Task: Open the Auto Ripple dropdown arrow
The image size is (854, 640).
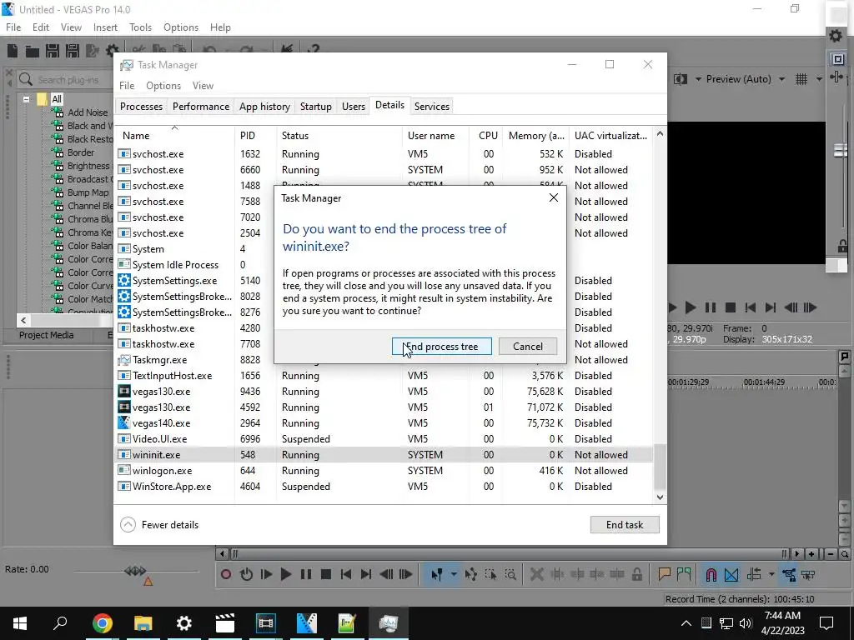Action: click(x=771, y=574)
